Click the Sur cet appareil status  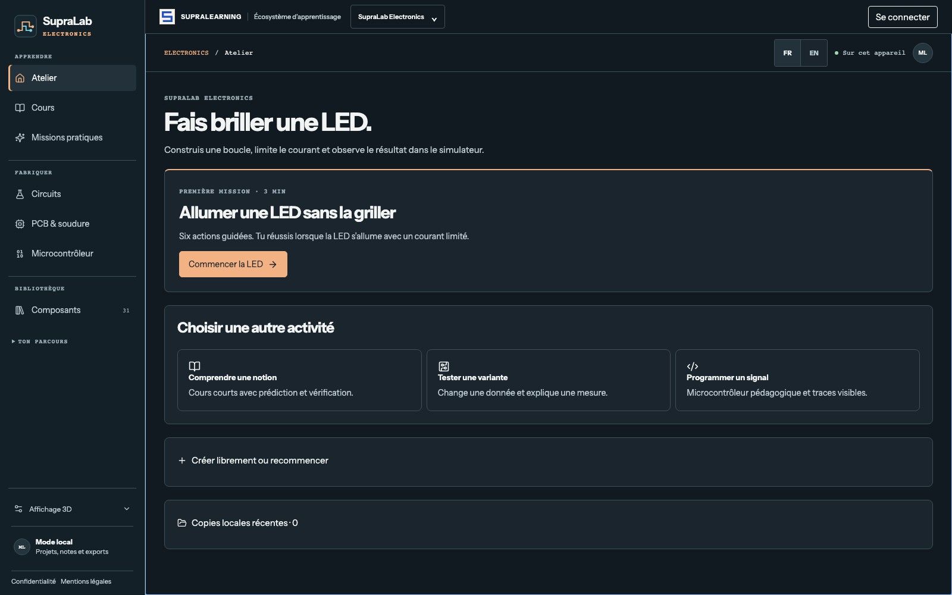pyautogui.click(x=870, y=53)
